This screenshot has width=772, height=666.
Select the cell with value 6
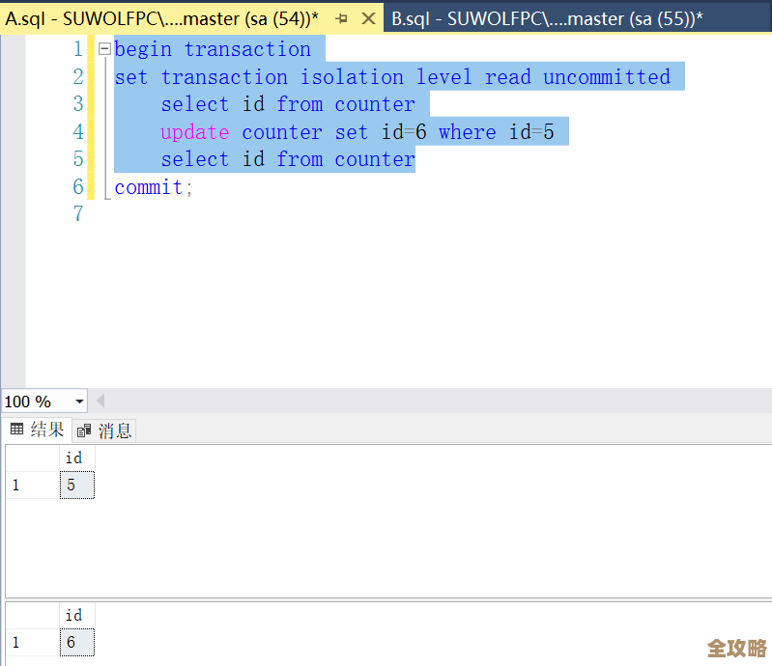(x=77, y=643)
